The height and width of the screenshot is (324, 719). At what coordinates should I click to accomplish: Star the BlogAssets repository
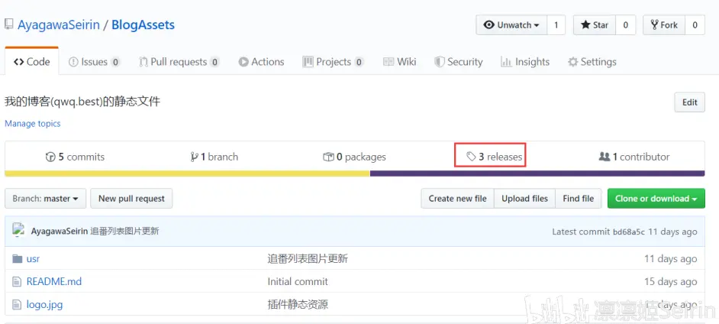point(595,25)
